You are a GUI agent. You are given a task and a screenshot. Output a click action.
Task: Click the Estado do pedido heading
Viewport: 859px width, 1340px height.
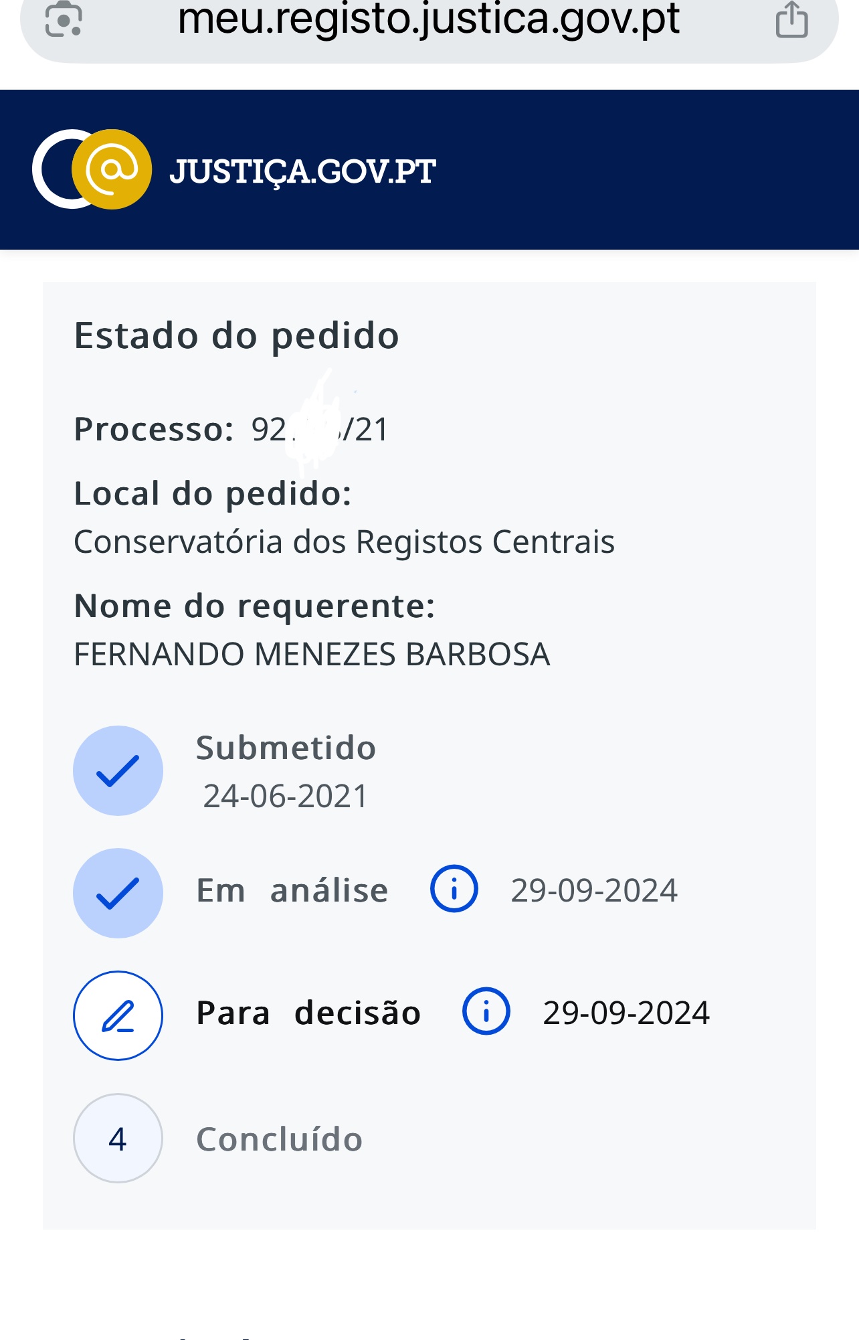point(236,335)
